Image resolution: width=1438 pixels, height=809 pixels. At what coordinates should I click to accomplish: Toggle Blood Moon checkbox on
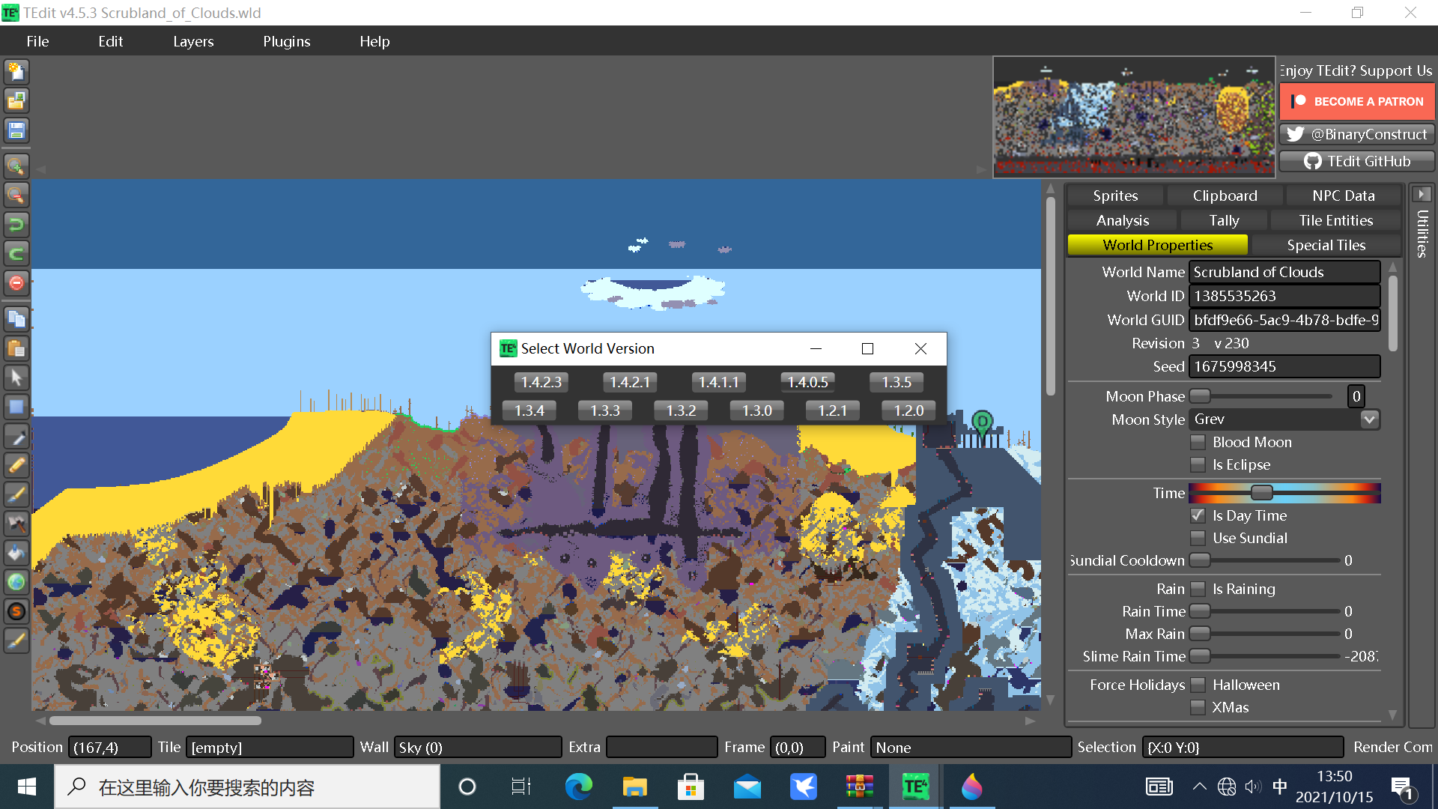coord(1198,441)
